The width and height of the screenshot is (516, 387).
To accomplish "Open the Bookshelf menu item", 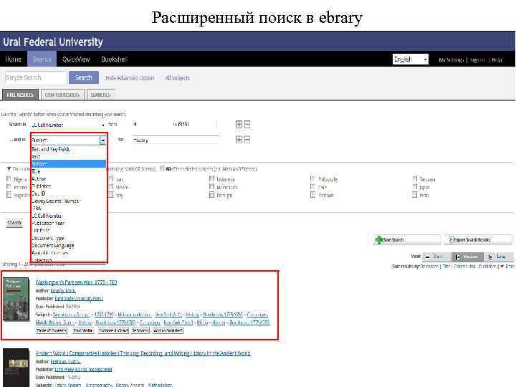I will click(114, 59).
